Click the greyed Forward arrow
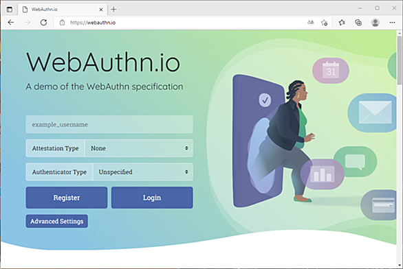The height and width of the screenshot is (269, 403). pyautogui.click(x=28, y=23)
